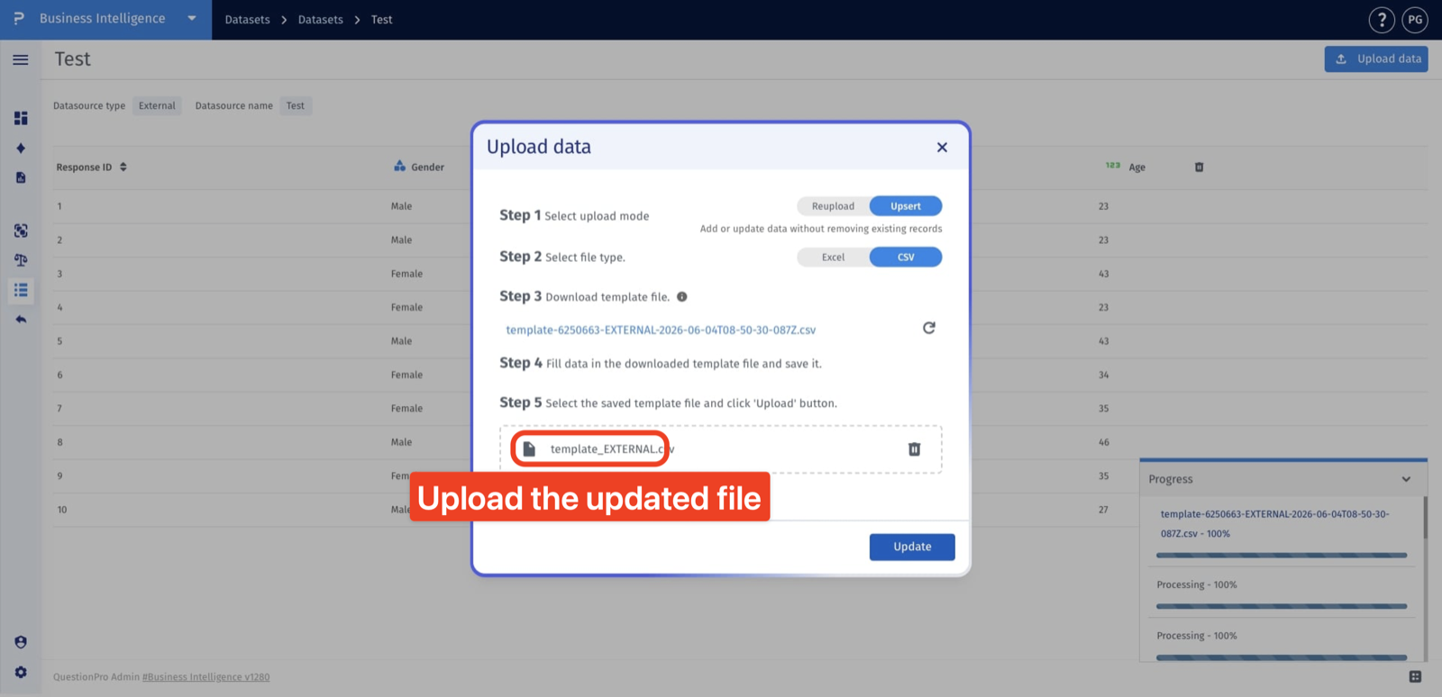Open the Business Intelligence v1280 footer link
Screen dimensions: 1442x697
tap(206, 677)
